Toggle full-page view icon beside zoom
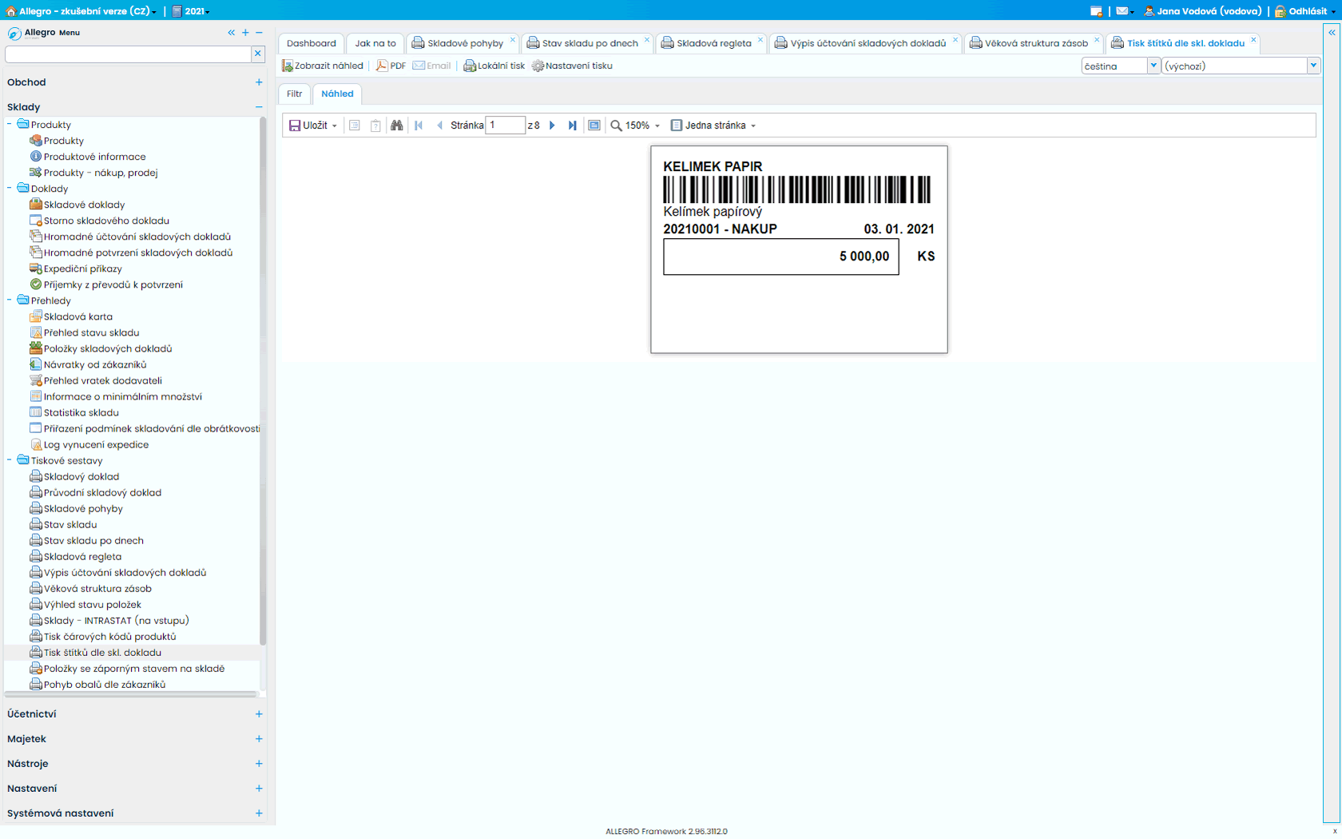1342x839 pixels. (594, 125)
